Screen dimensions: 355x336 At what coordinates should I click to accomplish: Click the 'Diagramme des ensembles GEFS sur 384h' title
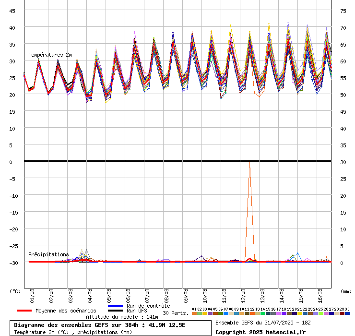(76, 325)
